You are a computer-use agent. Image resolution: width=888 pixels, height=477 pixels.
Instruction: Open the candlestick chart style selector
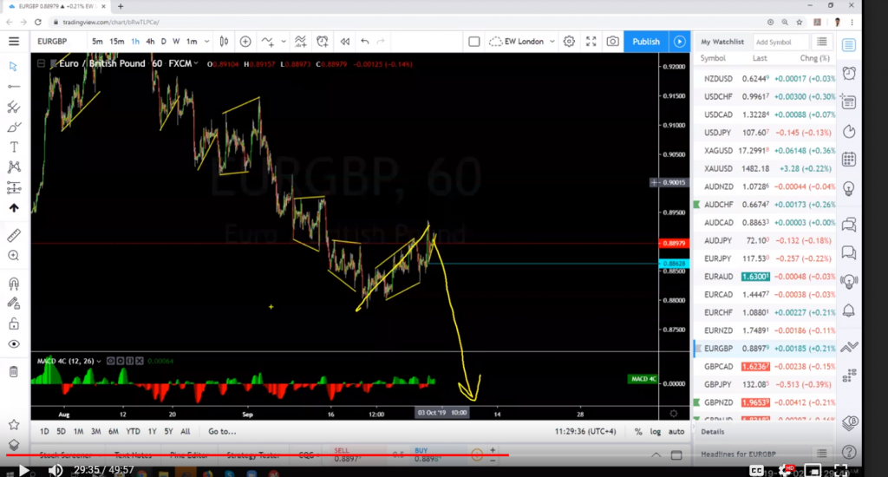coord(225,42)
